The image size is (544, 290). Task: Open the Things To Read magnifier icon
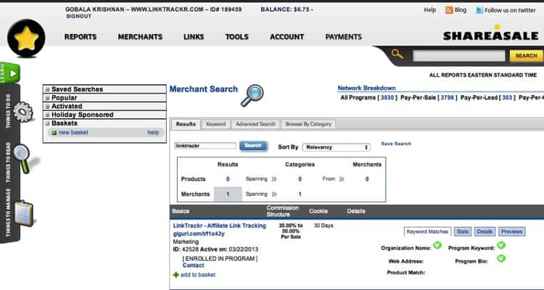click(x=22, y=158)
